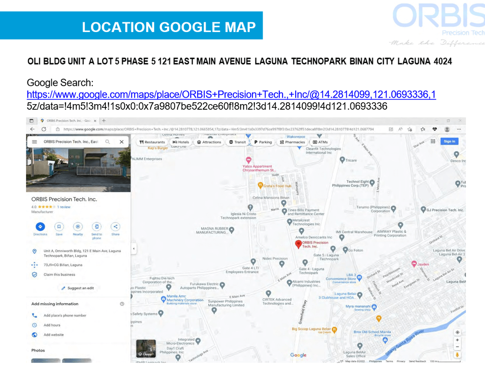The width and height of the screenshot is (485, 372).
Task: Drop the Pegman for Street View
Action: pyautogui.click(x=457, y=355)
